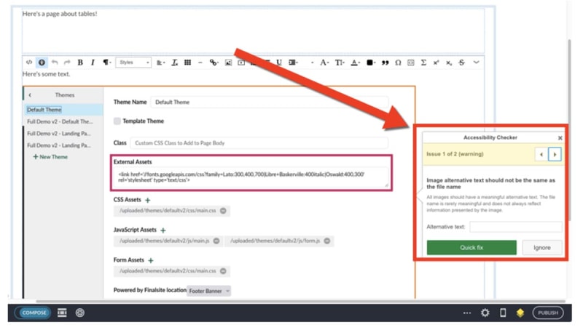Open the layout view icon in bottom bar
583x330 pixels.
tap(62, 313)
